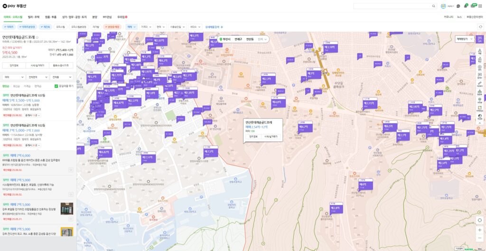Switch to the 원룸·투룸 tab
Viewport: 486px width, 251px height.
pos(51,17)
